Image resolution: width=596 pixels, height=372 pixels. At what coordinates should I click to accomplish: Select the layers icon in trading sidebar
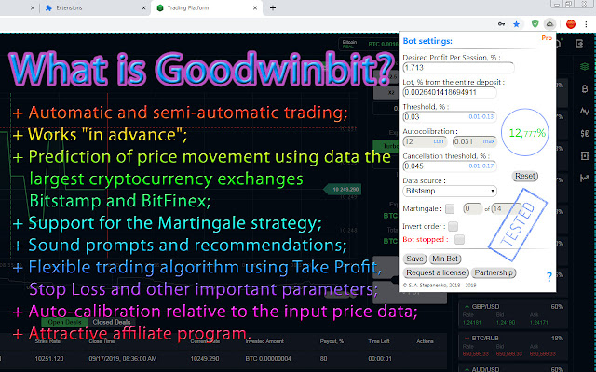pos(585,67)
